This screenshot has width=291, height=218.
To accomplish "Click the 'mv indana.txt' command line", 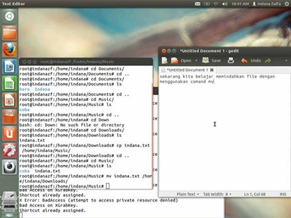I will 85,176.
